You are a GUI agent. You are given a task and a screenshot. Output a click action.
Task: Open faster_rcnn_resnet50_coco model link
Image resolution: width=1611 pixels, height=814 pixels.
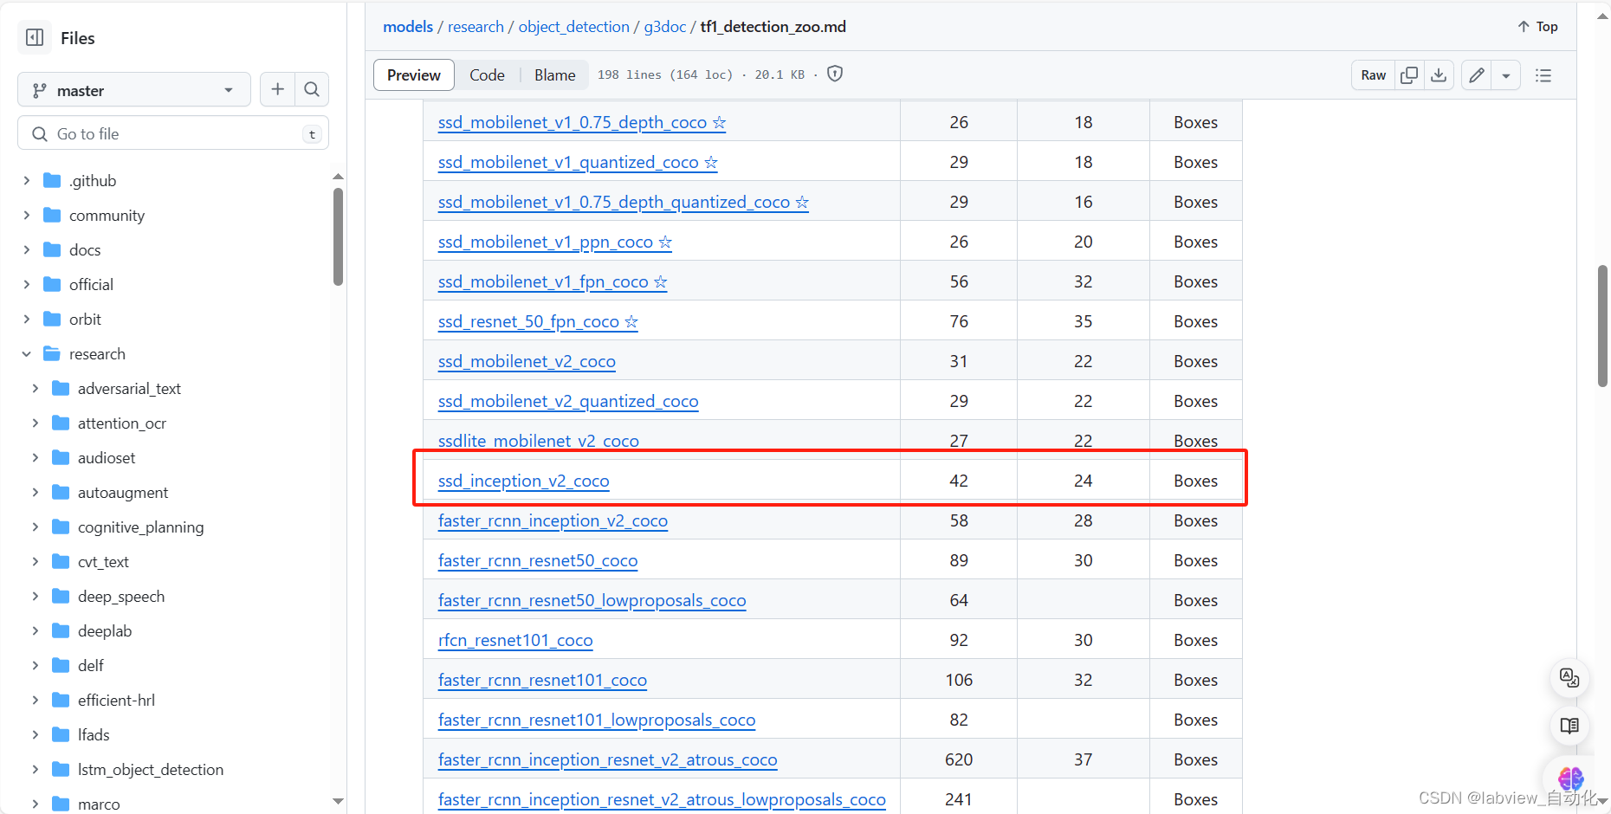tap(538, 560)
